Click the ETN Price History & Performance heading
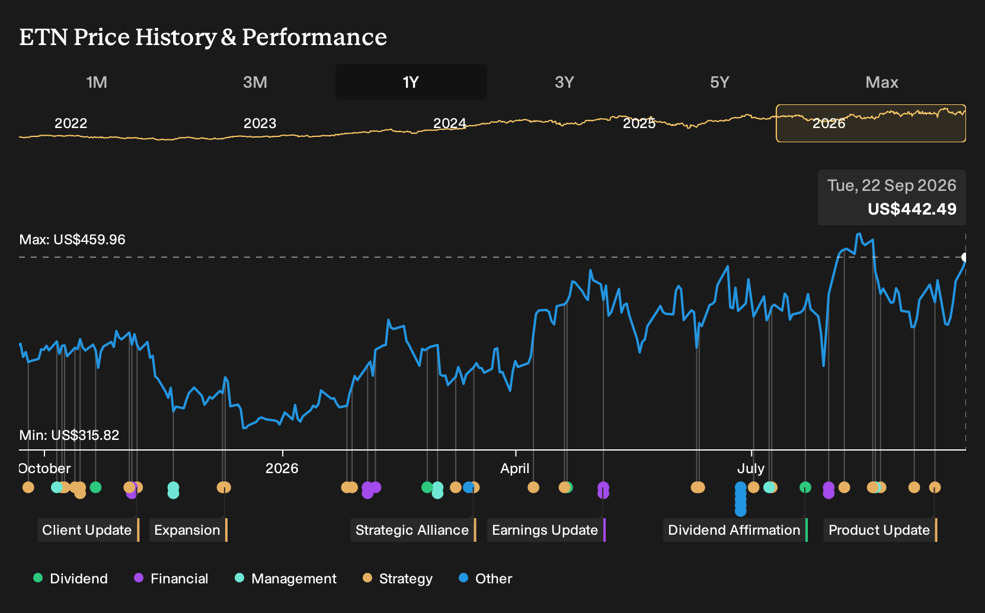 [203, 37]
